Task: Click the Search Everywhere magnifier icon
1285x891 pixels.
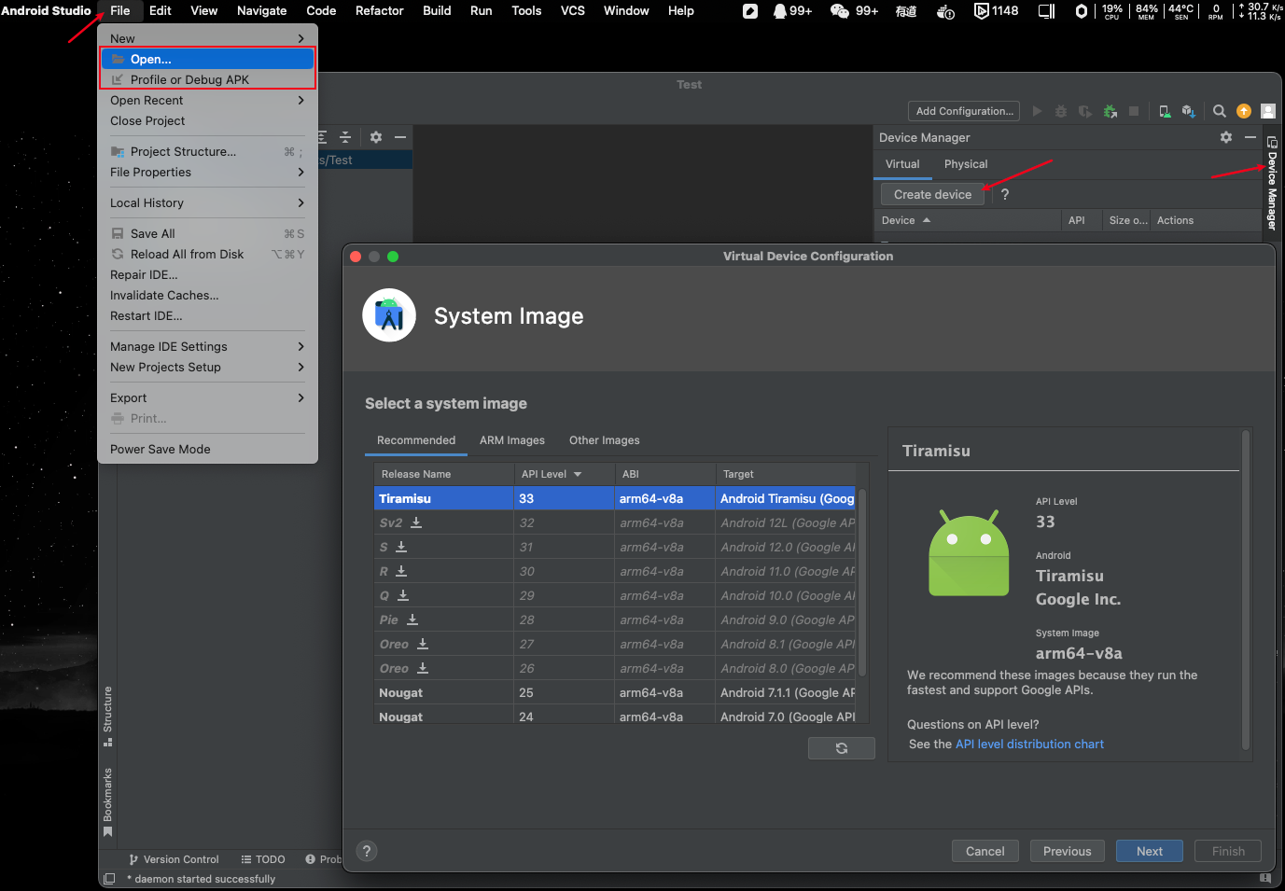Action: click(1219, 111)
